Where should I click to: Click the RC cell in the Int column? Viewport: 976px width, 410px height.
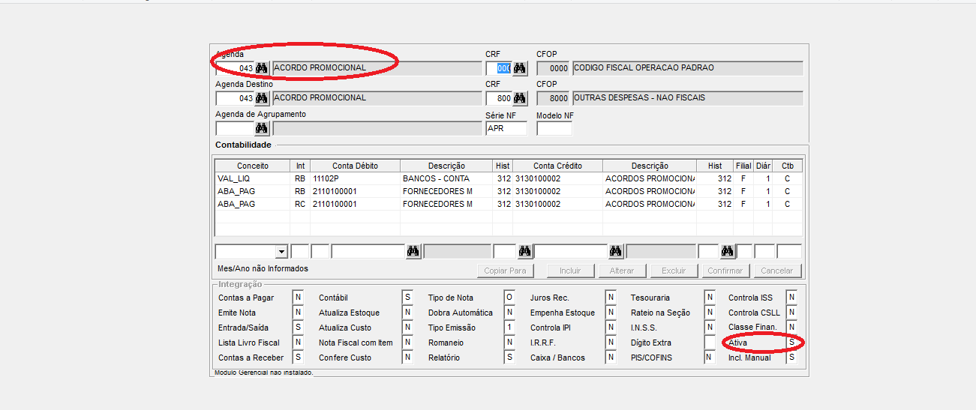coord(300,204)
